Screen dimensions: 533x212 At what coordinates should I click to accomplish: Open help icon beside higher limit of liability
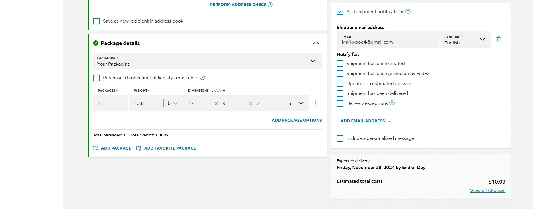(202, 77)
